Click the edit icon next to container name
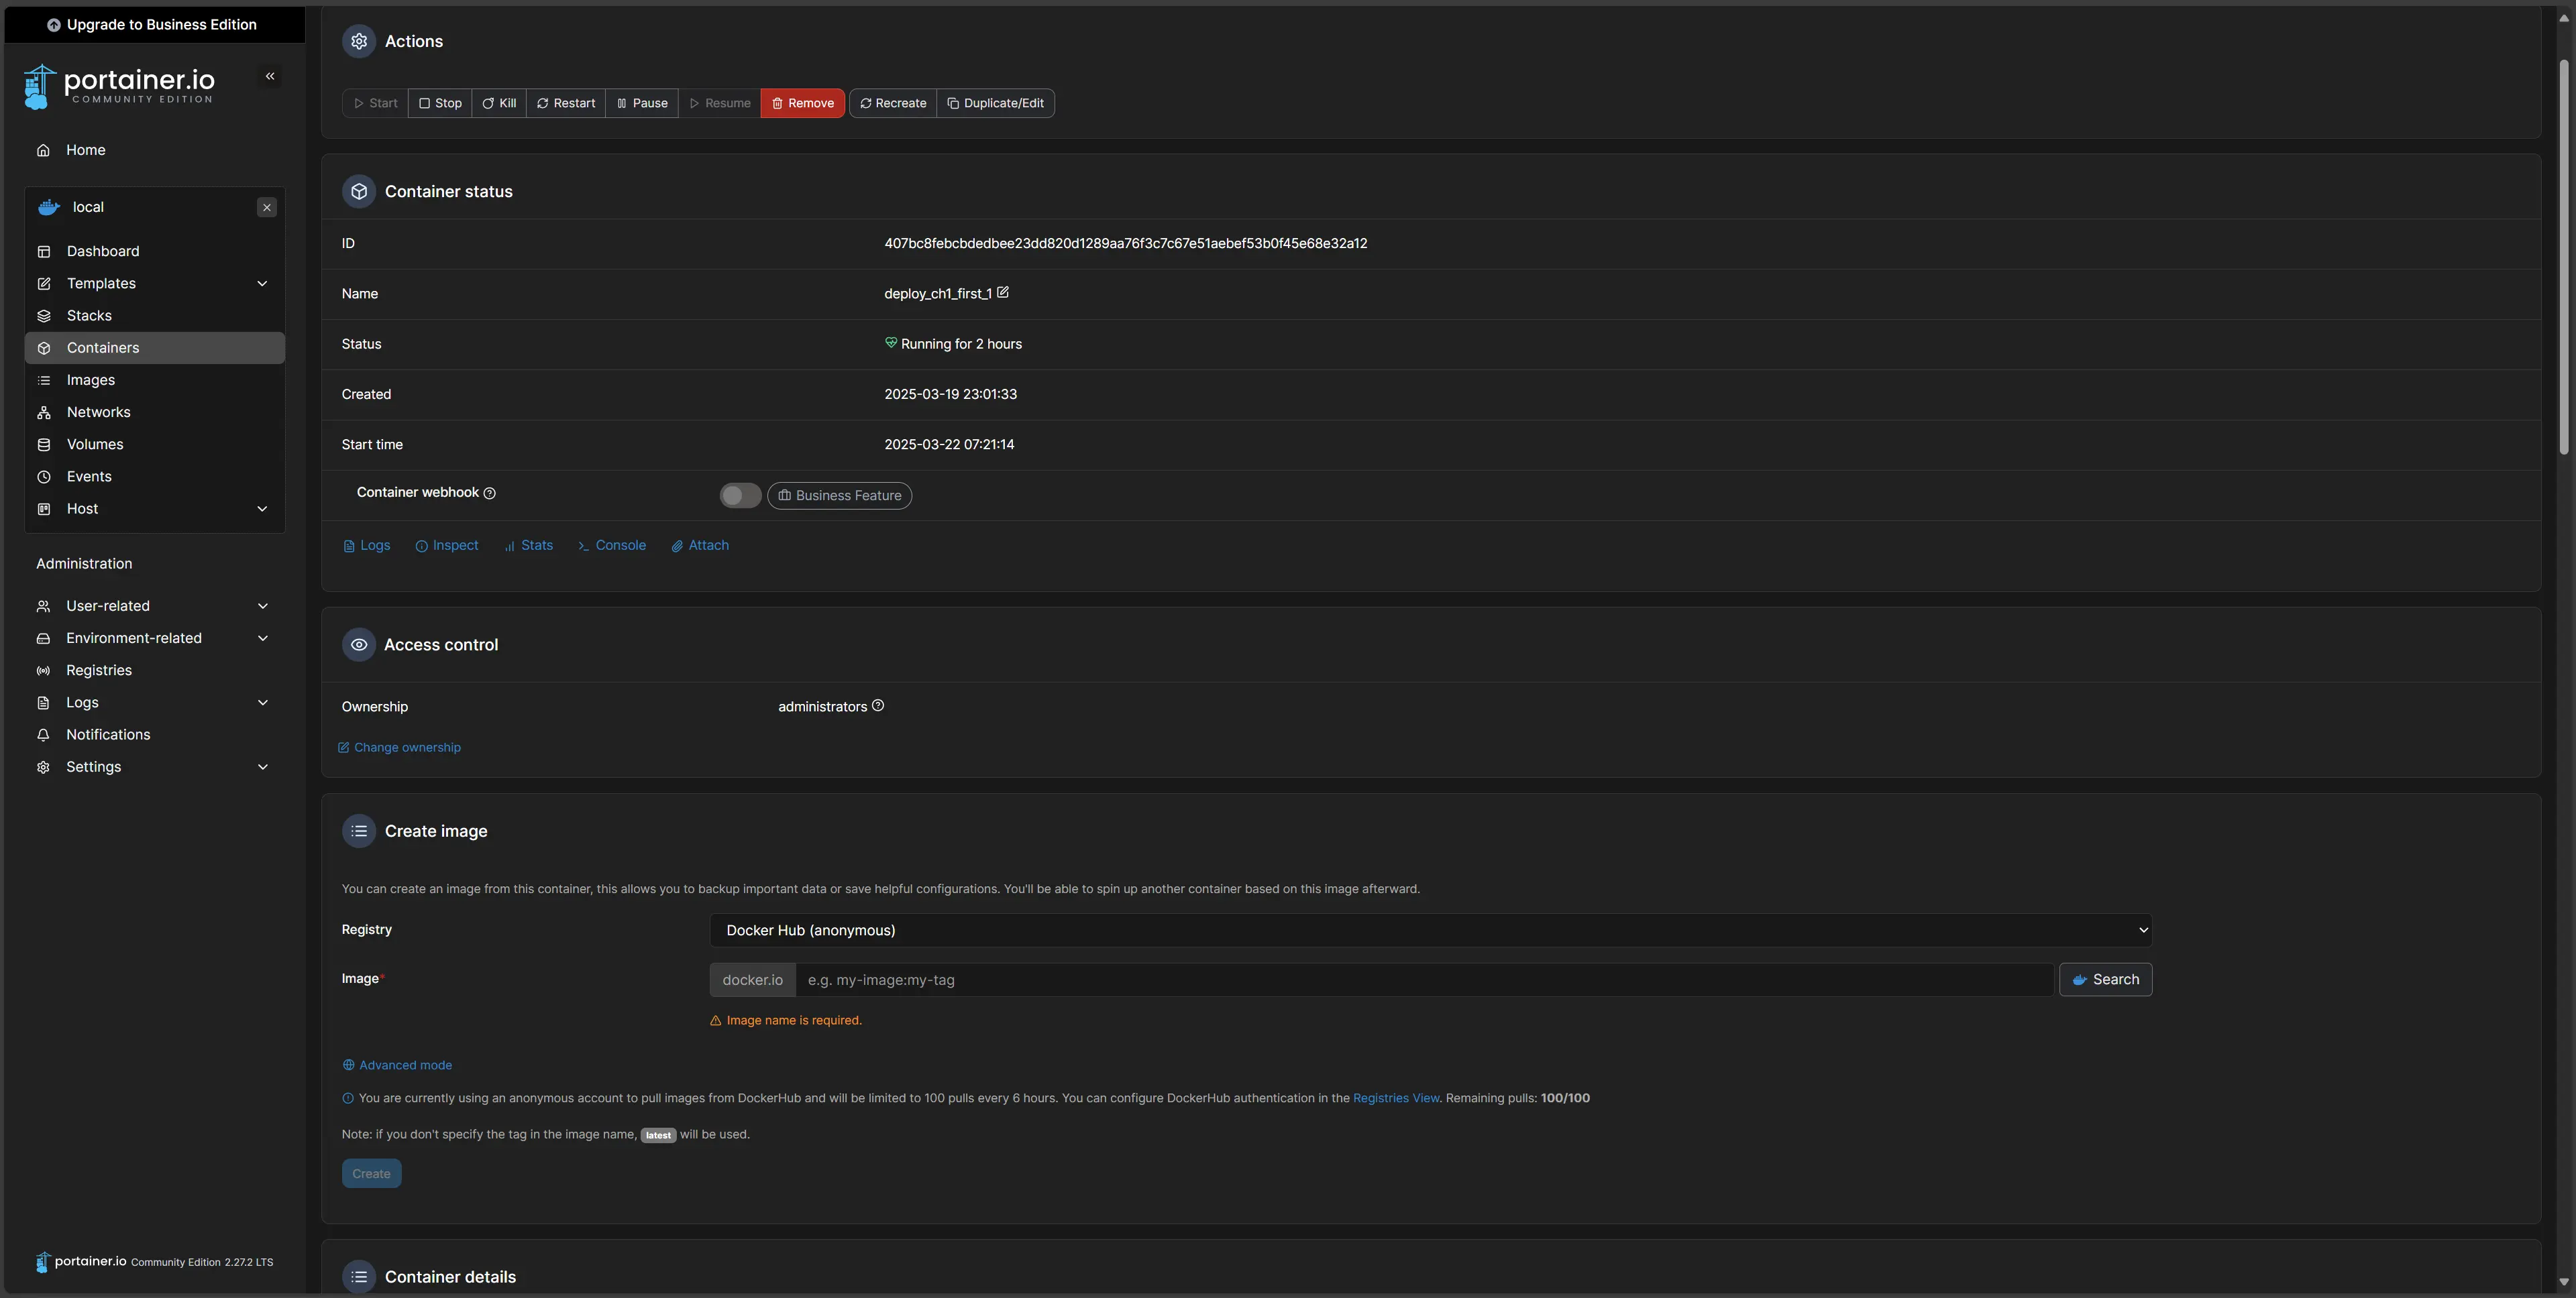This screenshot has height=1298, width=2576. pyautogui.click(x=1003, y=293)
